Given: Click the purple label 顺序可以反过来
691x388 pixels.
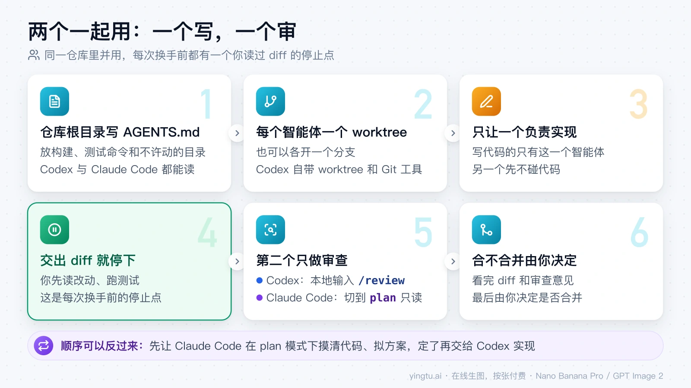Looking at the screenshot, I should (102, 346).
